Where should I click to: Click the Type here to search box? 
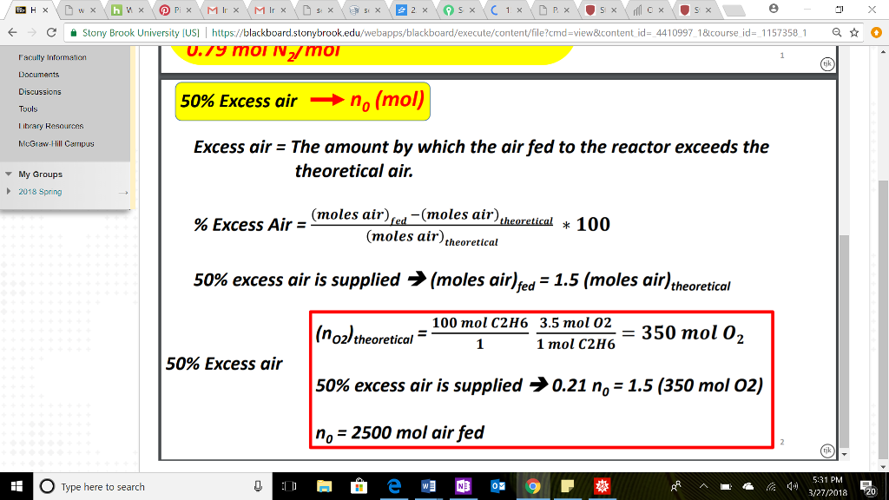pos(153,486)
